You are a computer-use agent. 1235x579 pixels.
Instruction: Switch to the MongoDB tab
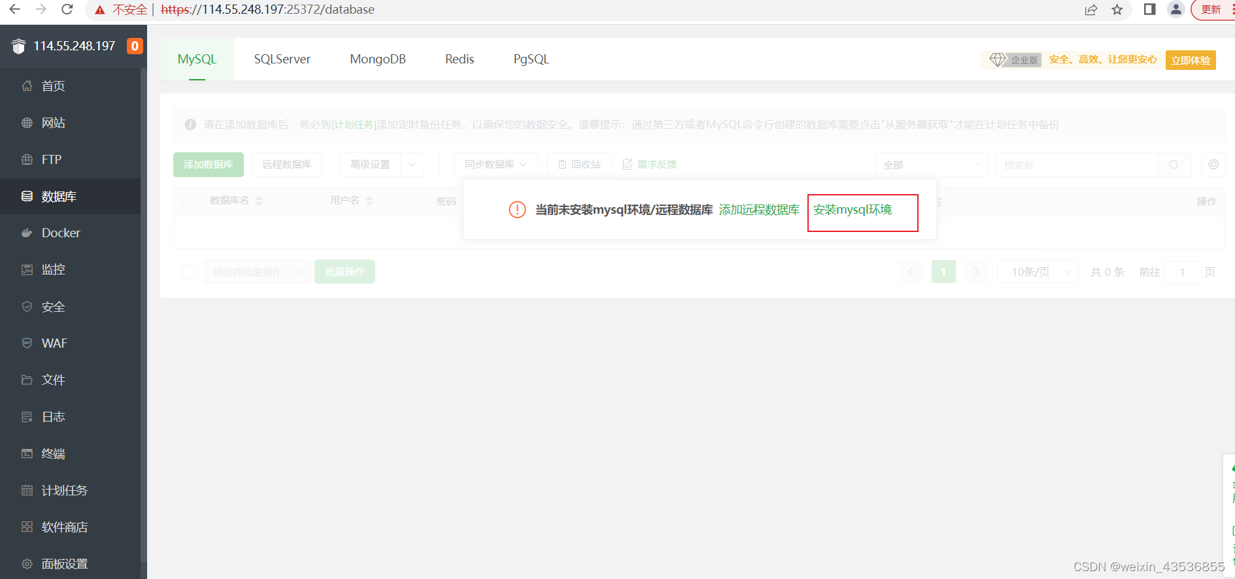coord(378,59)
